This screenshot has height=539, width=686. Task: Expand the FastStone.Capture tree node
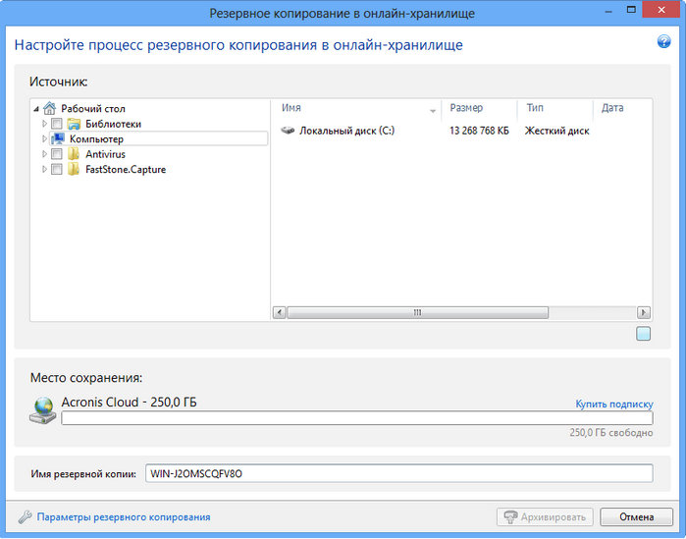pos(44,169)
